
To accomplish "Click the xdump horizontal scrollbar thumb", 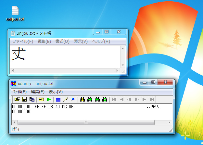I will coord(86,122).
